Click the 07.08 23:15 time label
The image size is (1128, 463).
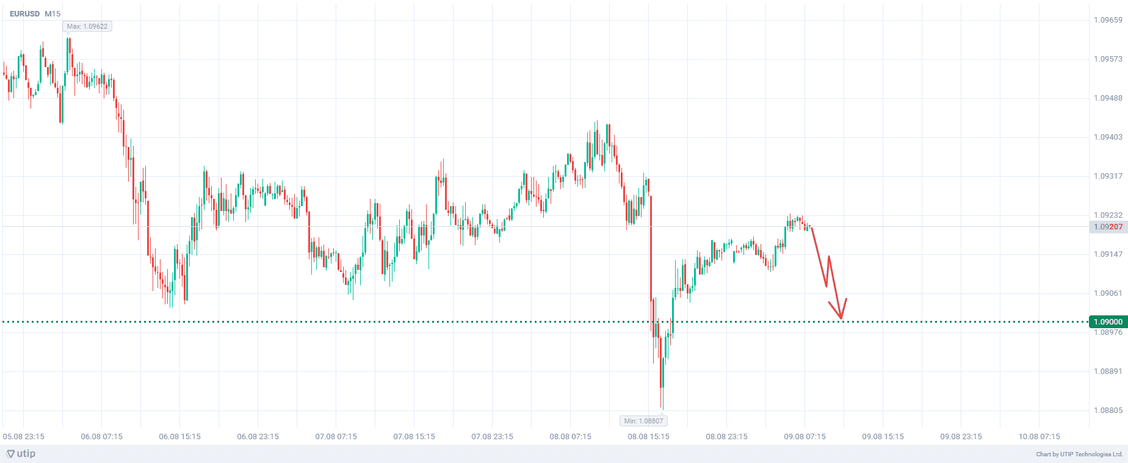[x=493, y=436]
